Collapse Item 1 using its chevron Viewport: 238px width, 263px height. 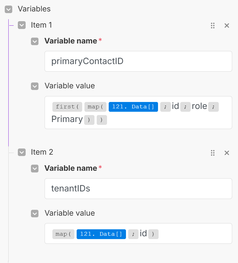click(22, 25)
